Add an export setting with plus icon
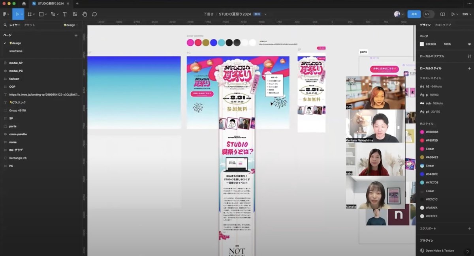 click(469, 228)
